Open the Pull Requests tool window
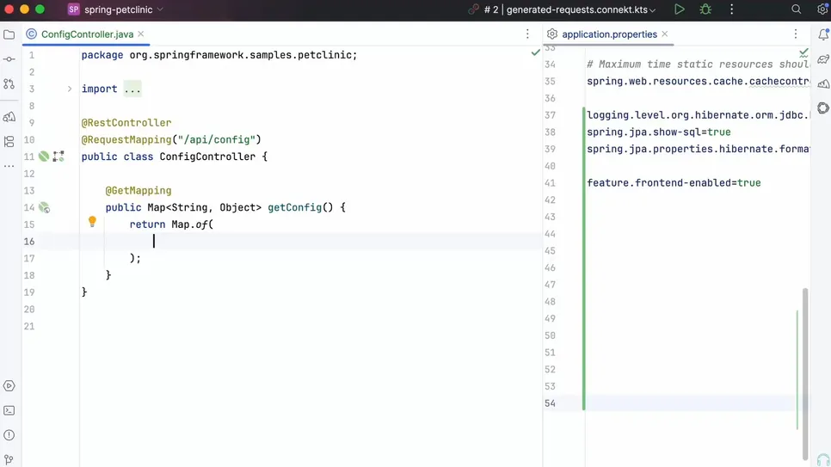 (9, 84)
